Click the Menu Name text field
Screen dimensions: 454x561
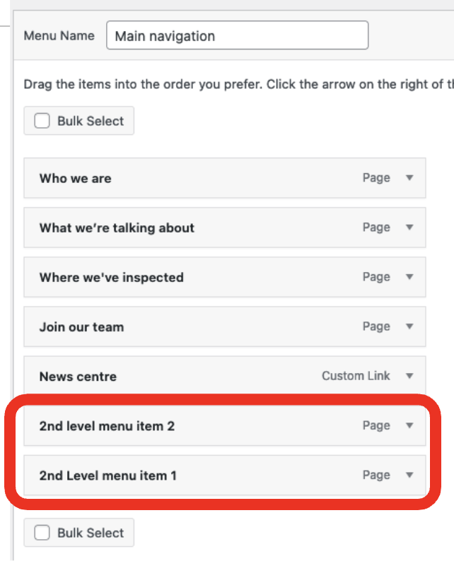(237, 35)
